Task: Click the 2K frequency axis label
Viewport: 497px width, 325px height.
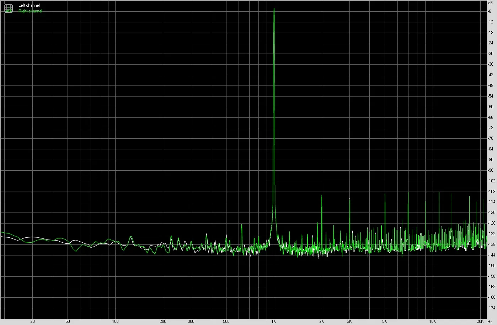Action: click(x=321, y=321)
